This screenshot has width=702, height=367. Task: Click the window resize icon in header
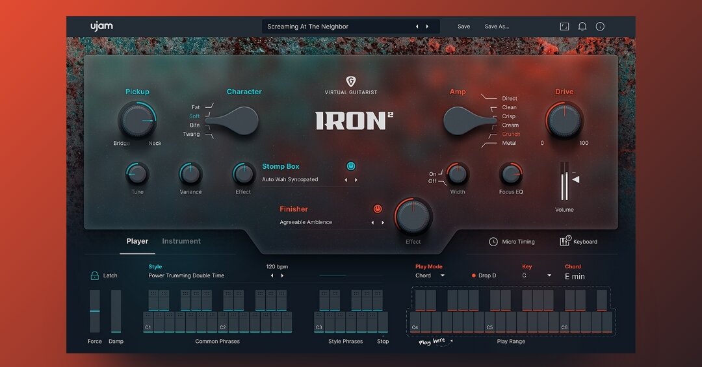[565, 27]
